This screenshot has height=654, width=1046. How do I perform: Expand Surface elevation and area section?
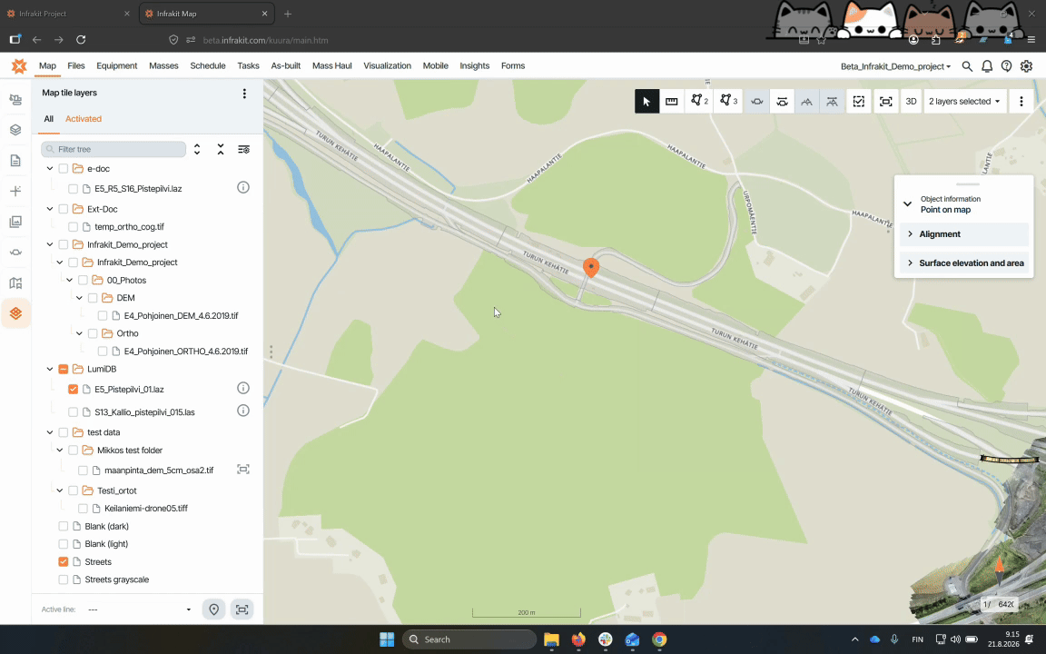[x=964, y=263]
